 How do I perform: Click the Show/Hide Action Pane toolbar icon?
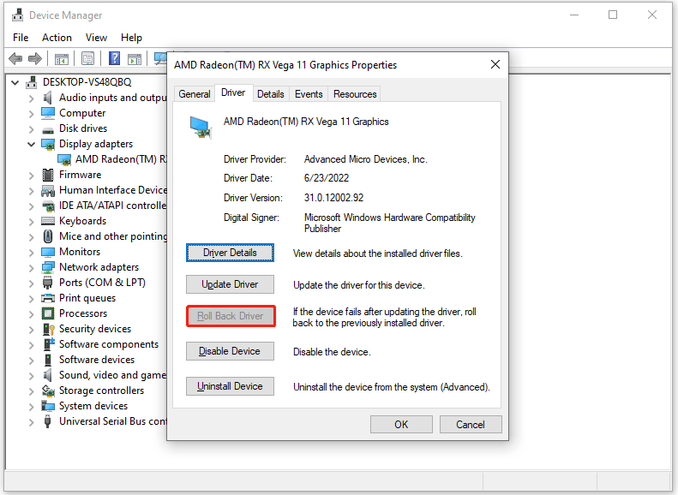pos(135,59)
